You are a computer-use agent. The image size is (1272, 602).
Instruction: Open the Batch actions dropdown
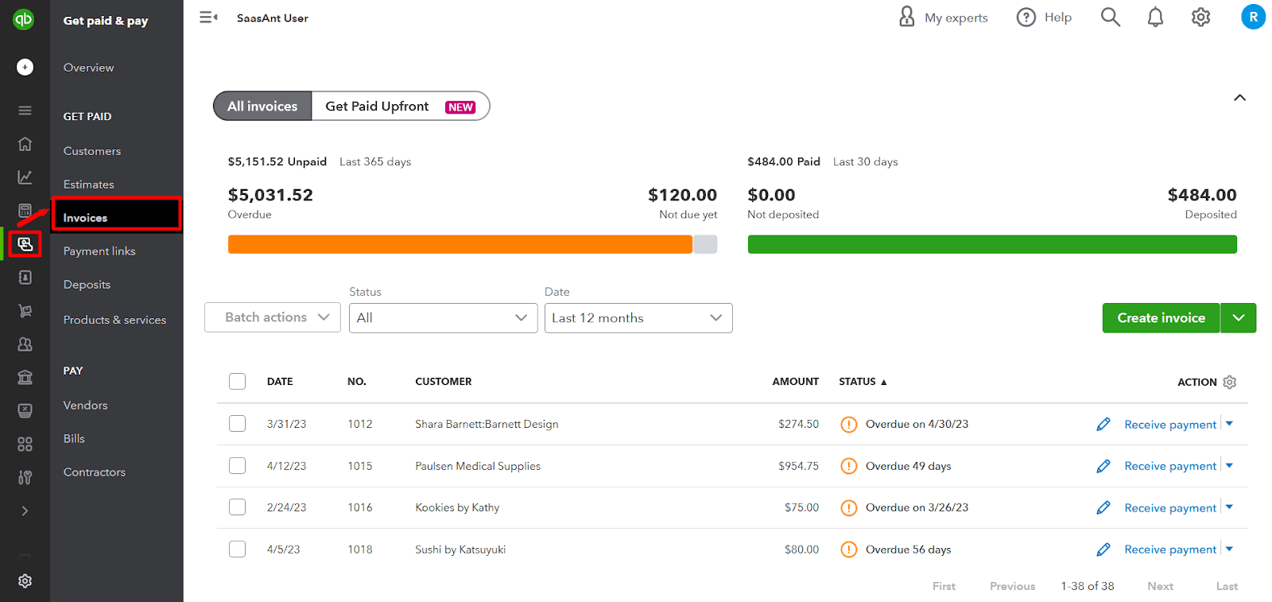pos(273,317)
